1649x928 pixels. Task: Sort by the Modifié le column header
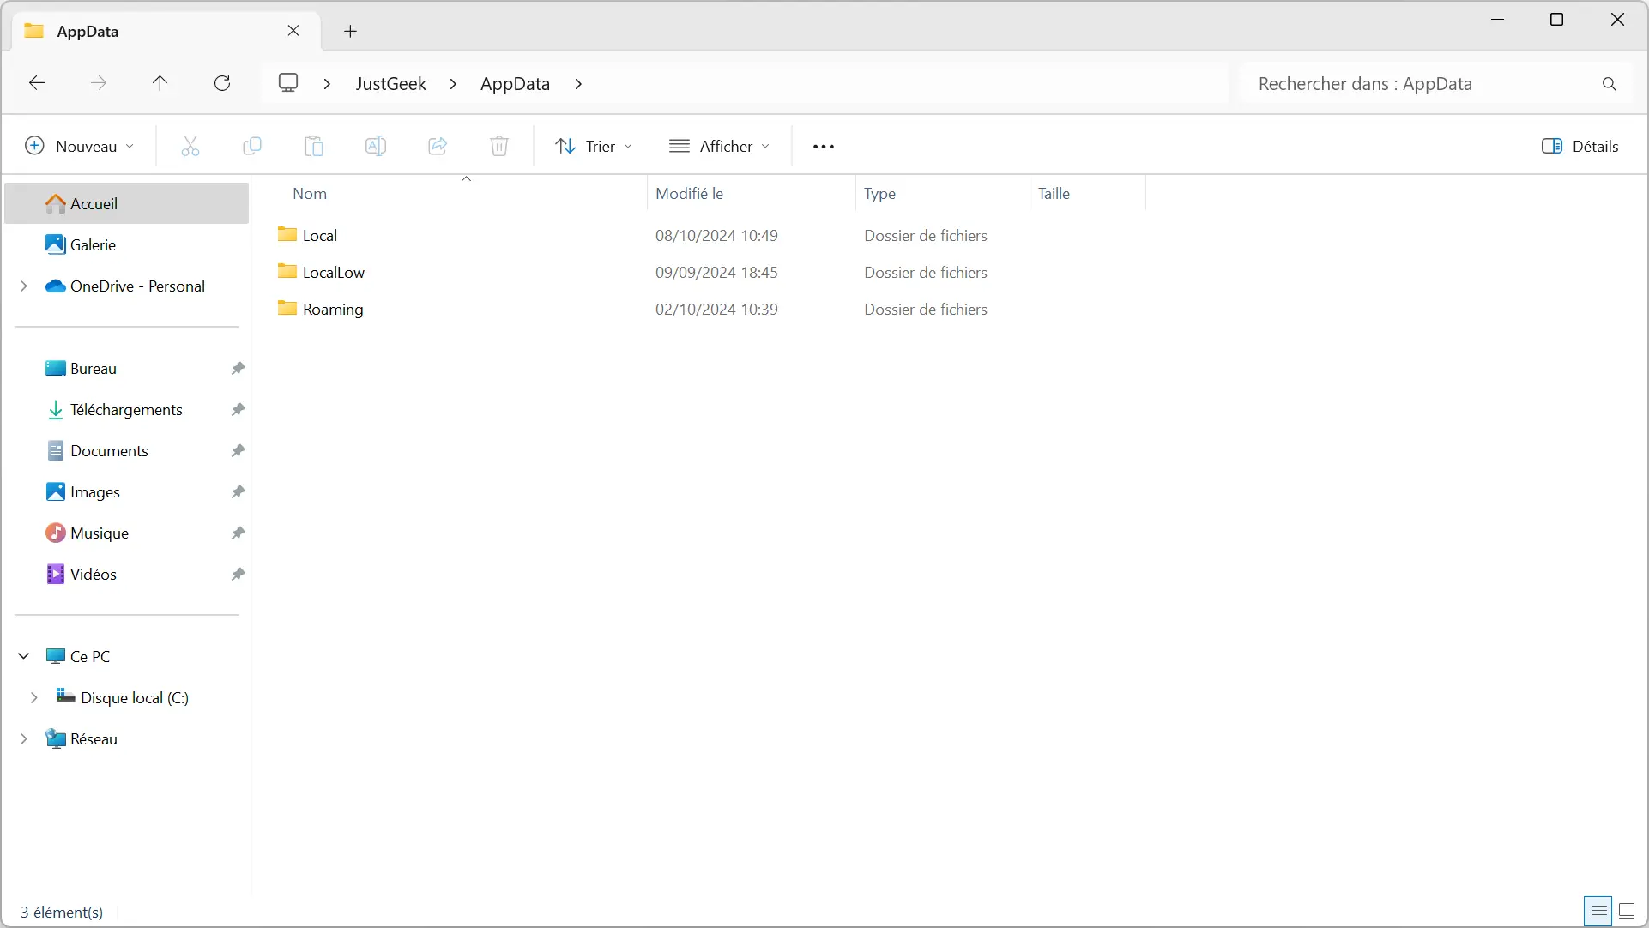click(x=690, y=194)
